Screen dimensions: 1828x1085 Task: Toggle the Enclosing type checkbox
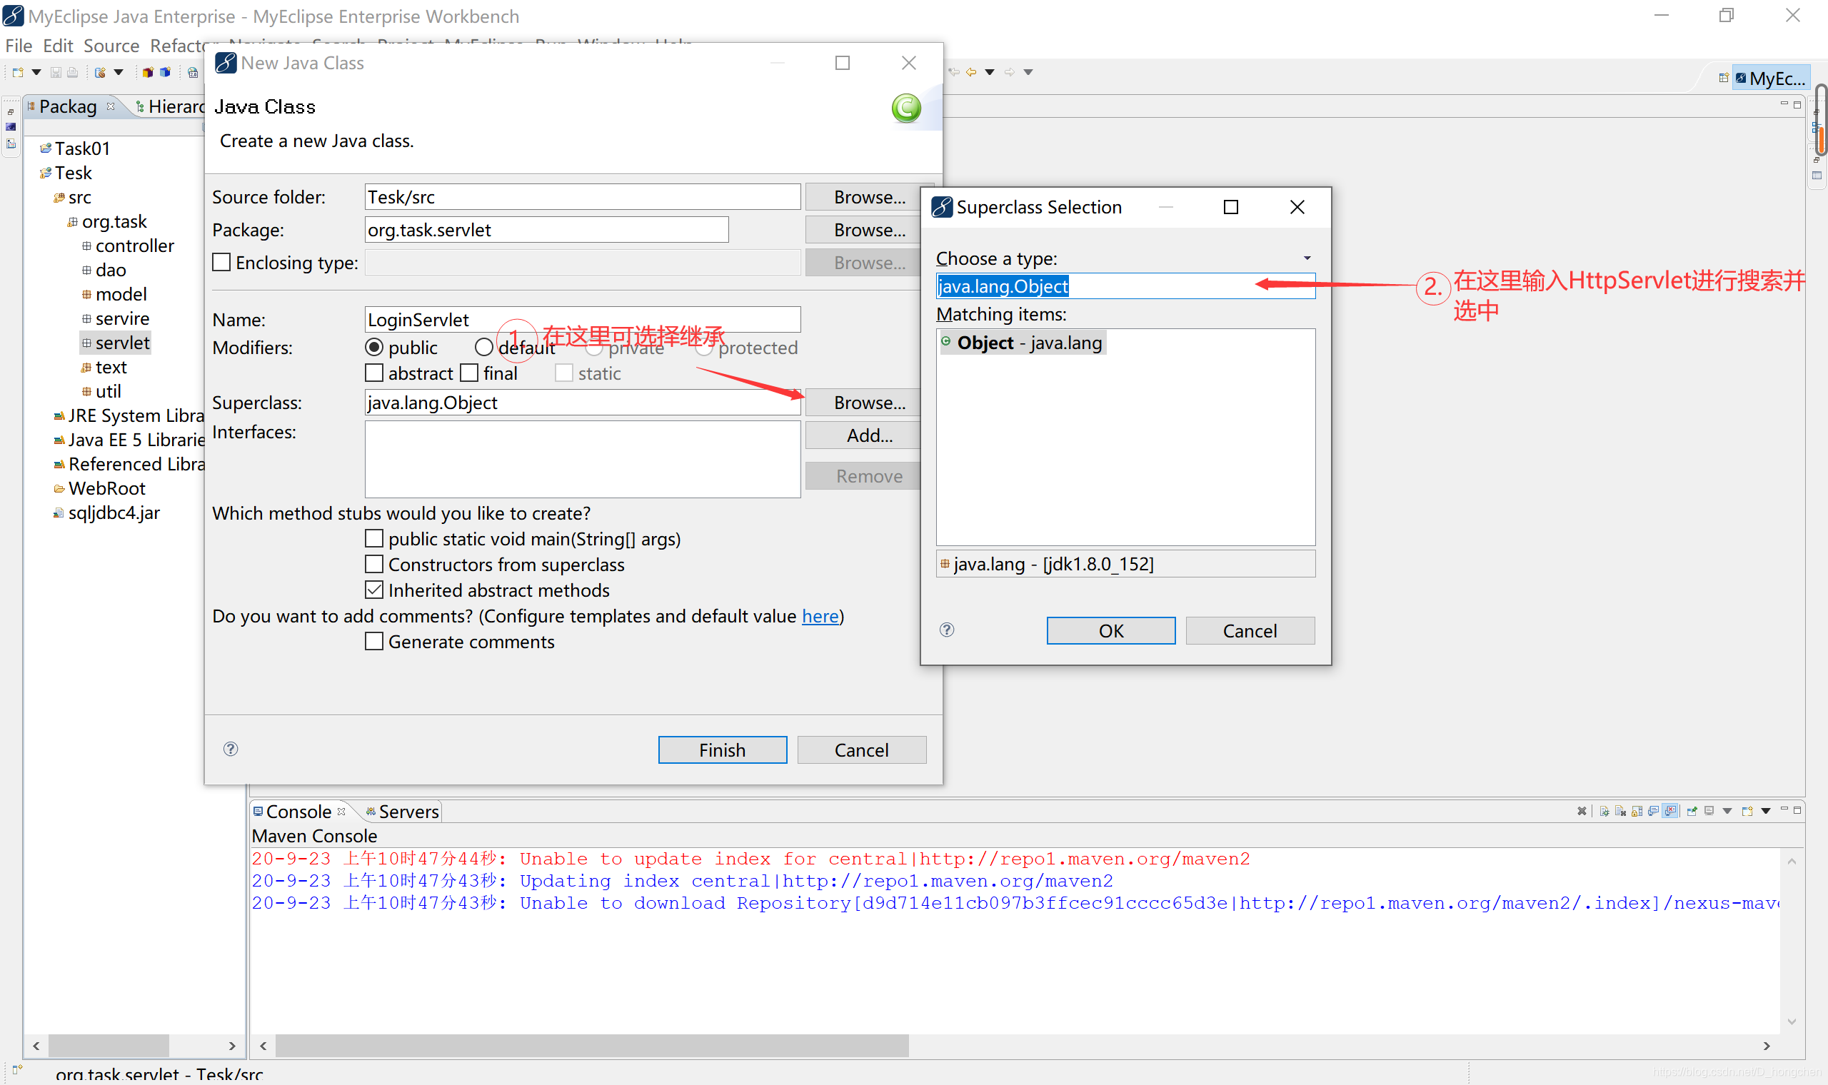pyautogui.click(x=221, y=262)
